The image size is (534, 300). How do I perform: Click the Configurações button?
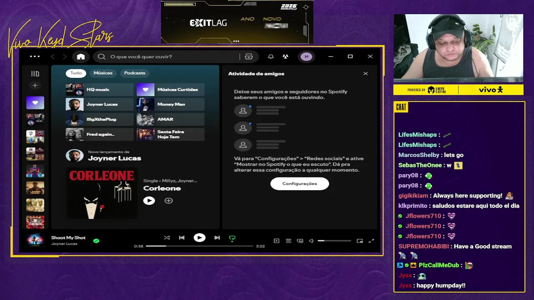[x=300, y=184]
